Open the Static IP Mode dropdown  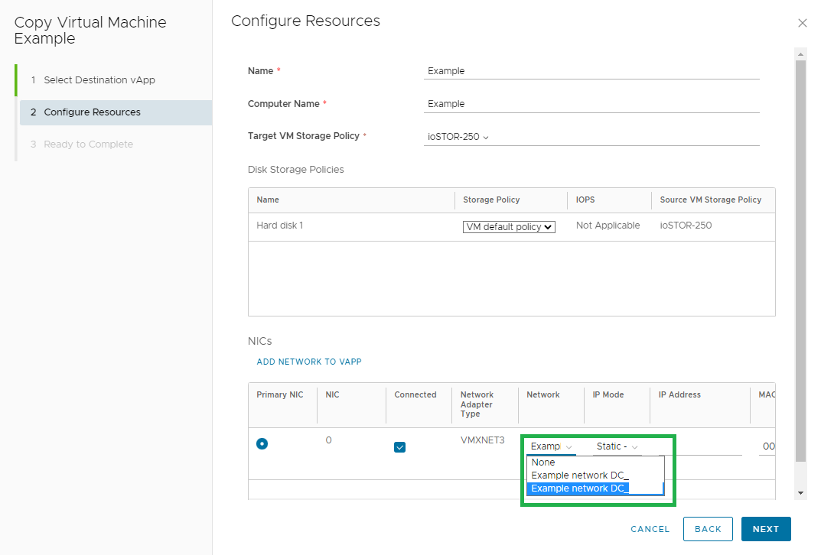(x=617, y=446)
